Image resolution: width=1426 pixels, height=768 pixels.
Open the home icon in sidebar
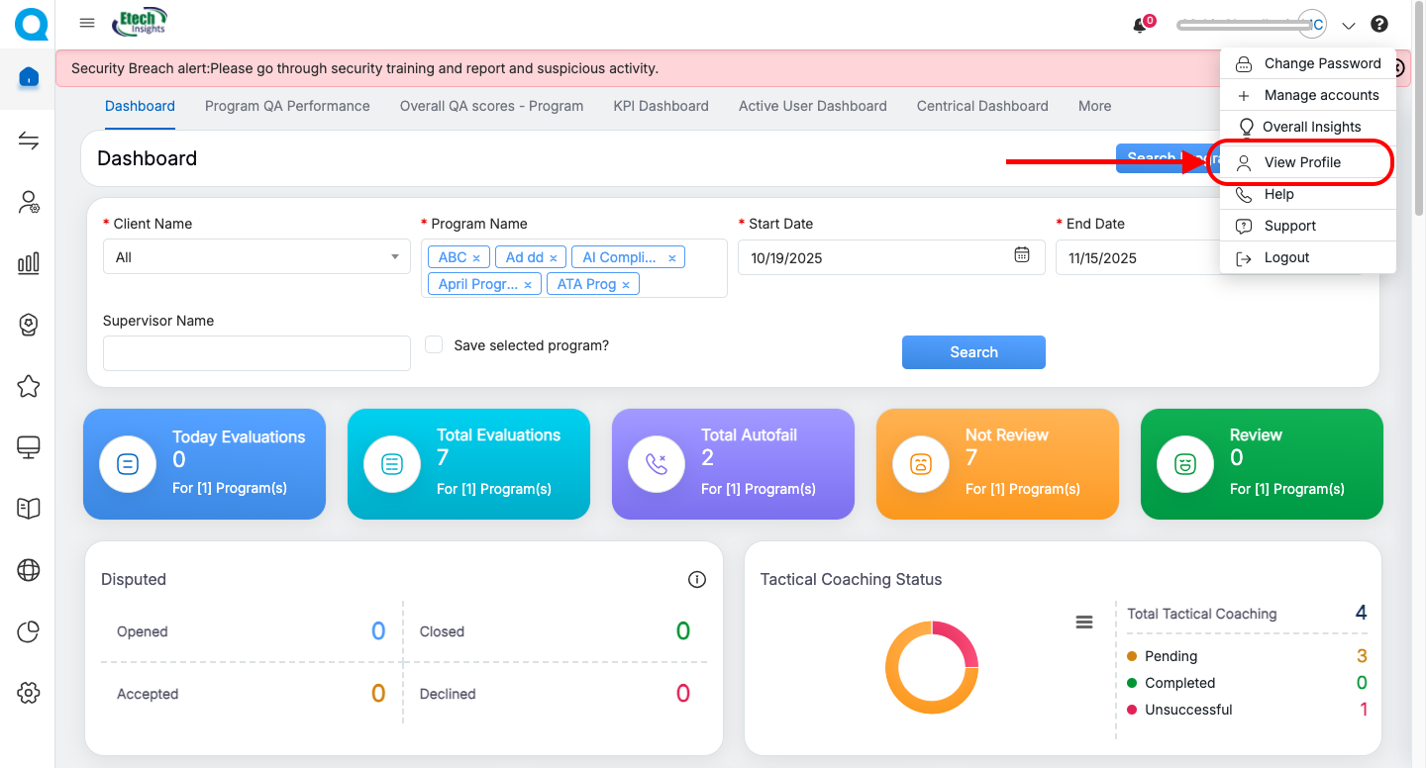pyautogui.click(x=29, y=77)
